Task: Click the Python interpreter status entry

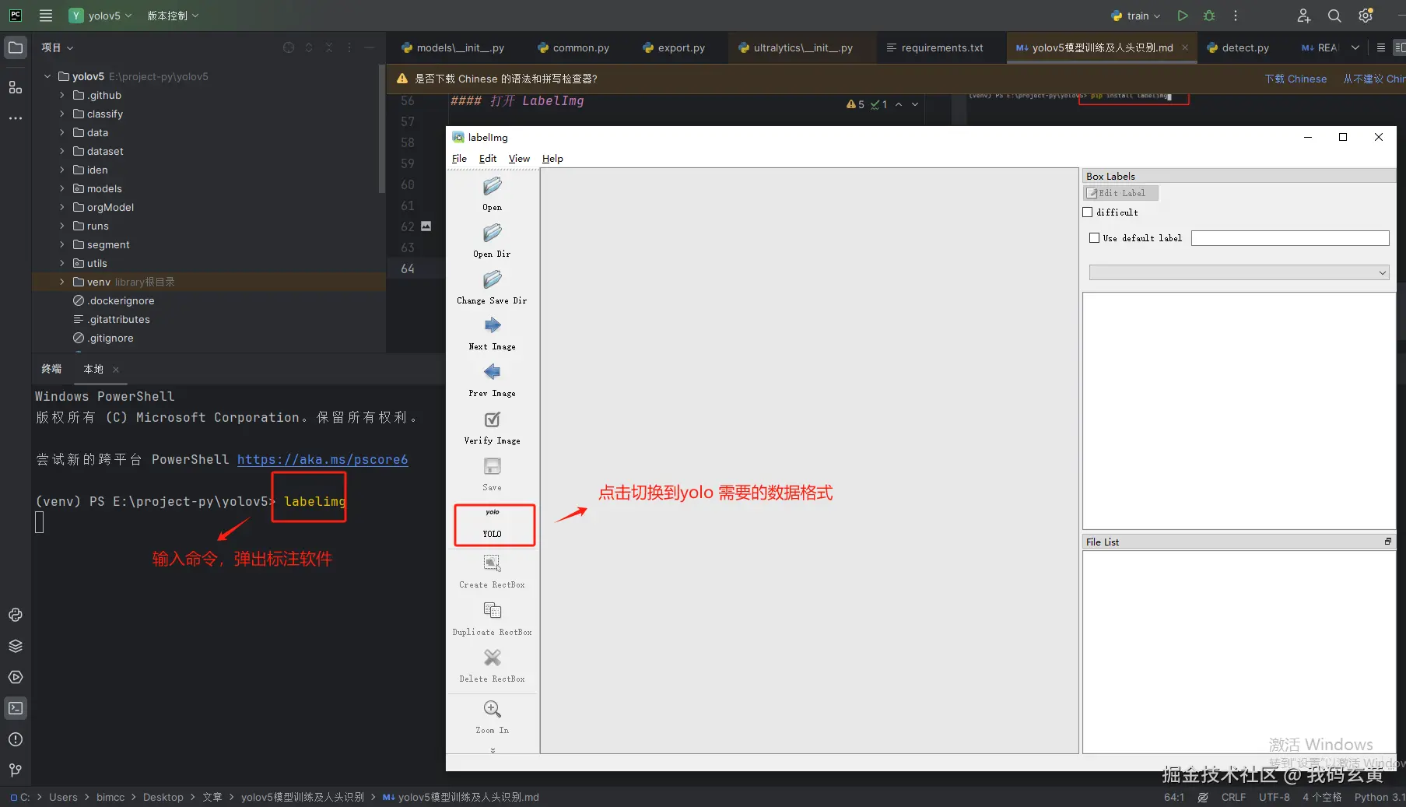Action: click(1380, 797)
